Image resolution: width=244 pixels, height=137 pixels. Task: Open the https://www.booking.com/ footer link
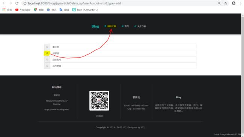click(x=57, y=110)
